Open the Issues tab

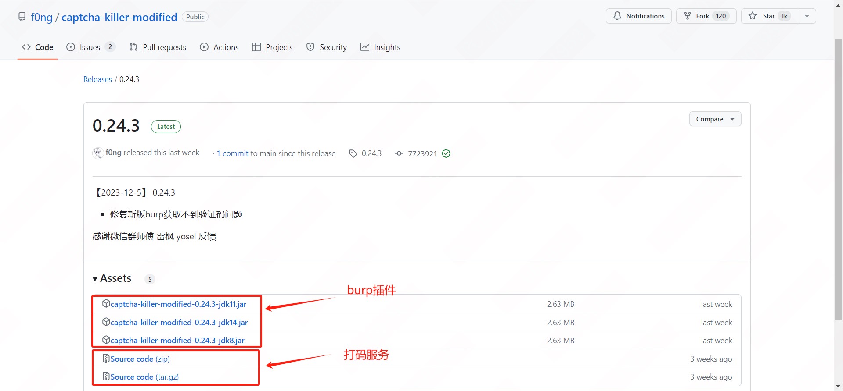point(90,47)
